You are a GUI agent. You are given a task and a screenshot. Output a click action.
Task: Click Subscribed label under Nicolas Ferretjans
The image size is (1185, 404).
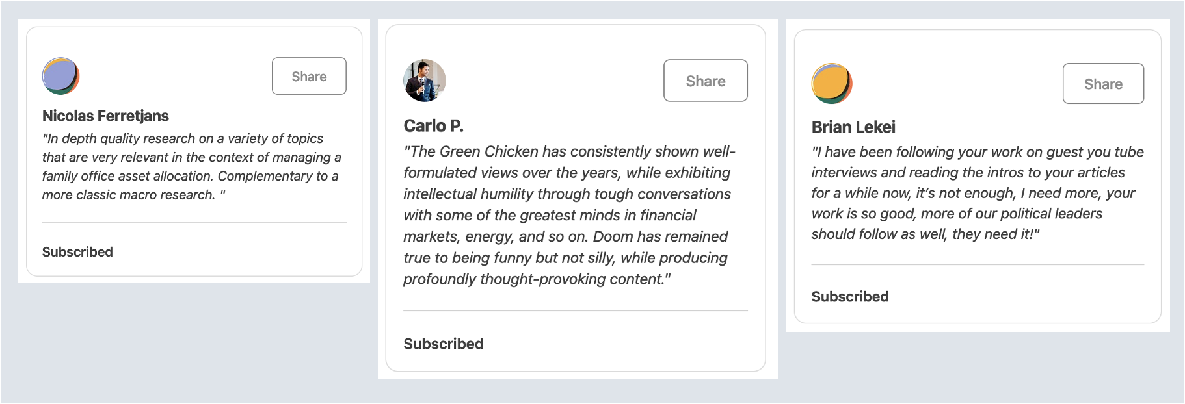[77, 252]
